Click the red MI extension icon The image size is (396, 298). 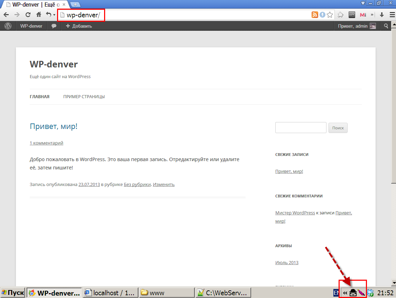coord(363,15)
